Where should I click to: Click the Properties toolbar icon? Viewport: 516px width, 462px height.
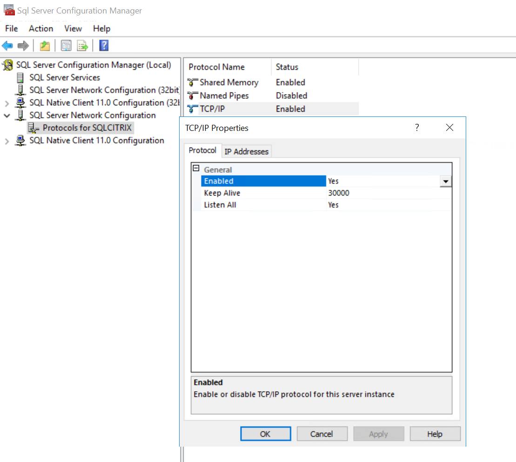pos(66,46)
